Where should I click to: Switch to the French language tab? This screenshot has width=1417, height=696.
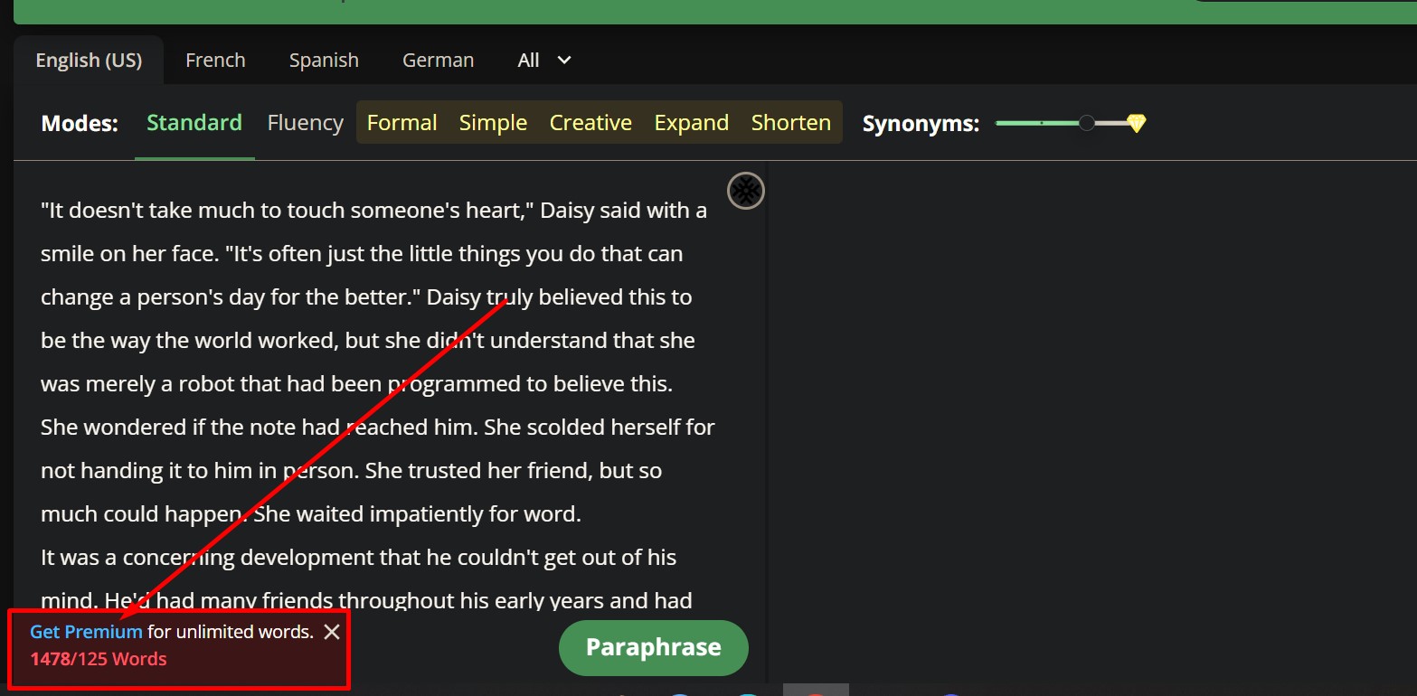coord(215,60)
